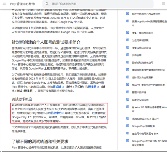Click article icon beside 使用 App Bundle
Screen dimensions: 167x152
click(128, 21)
